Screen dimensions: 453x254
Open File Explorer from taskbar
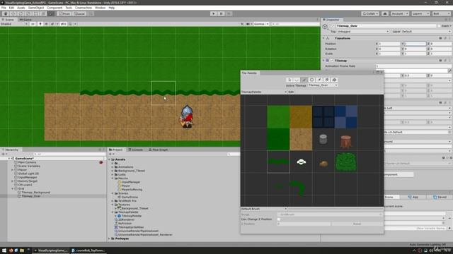(x=22, y=250)
